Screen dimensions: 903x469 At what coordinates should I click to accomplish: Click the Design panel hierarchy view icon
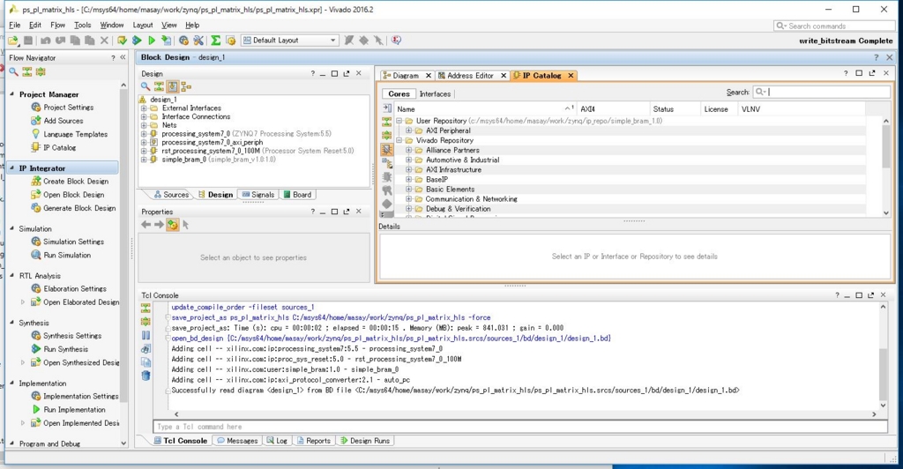pos(186,86)
